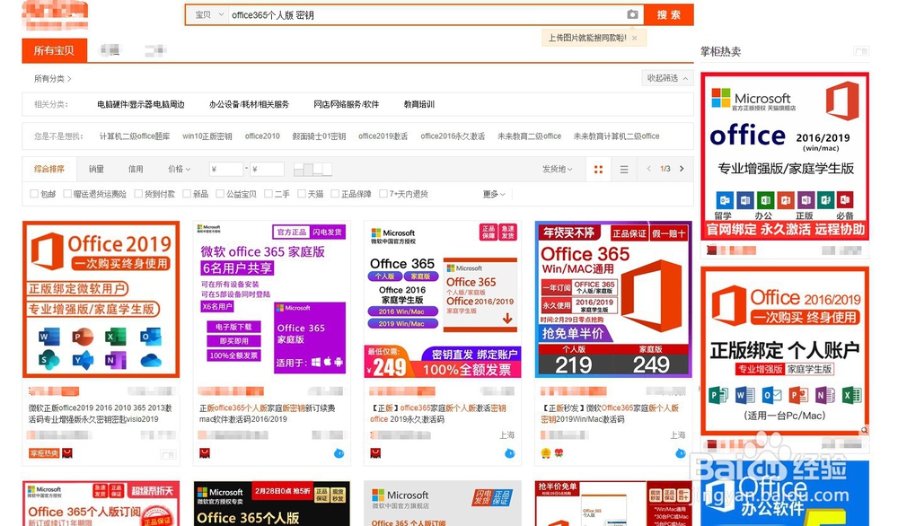Viewport: 898px width, 526px height.
Task: Open Office 365 密钥直发 249 product image
Action: (443, 299)
